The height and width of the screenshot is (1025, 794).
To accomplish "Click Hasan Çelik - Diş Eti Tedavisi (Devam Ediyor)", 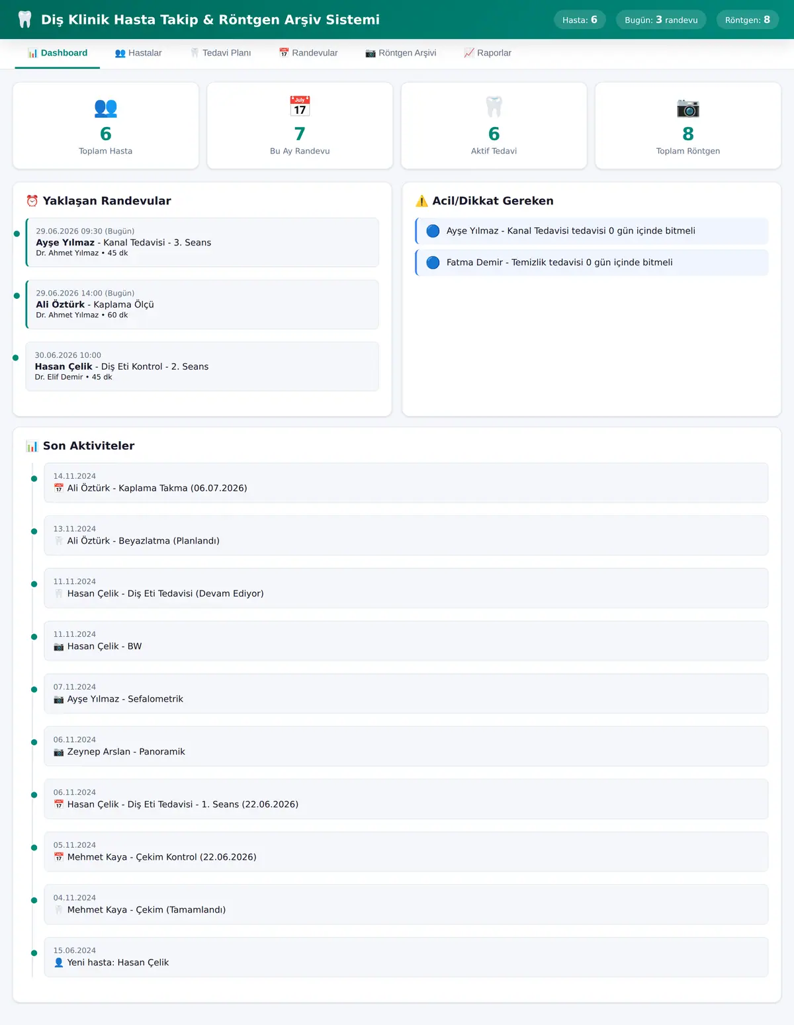I will point(406,589).
